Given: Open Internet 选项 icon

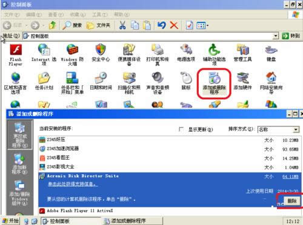Looking at the screenshot, I should (x=44, y=55).
